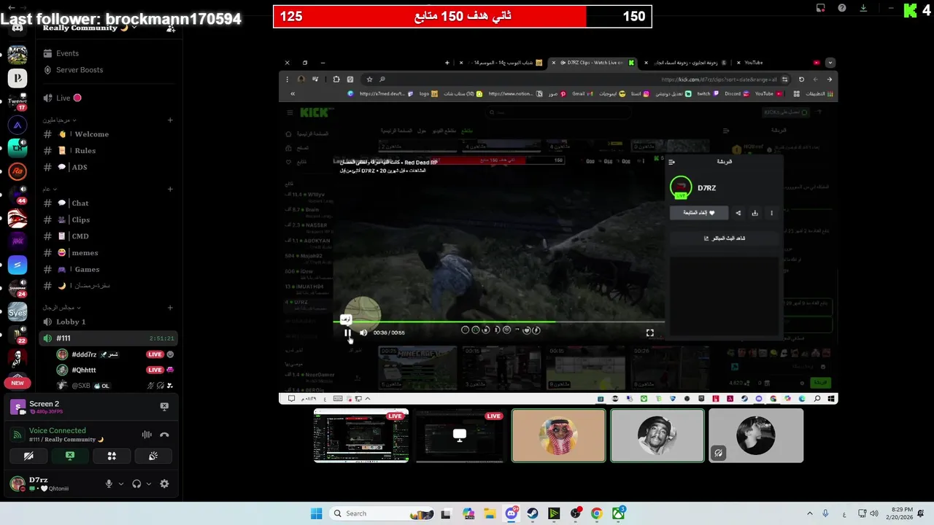The height and width of the screenshot is (525, 934).
Task: Join the Lobby 1 voice channel
Action: (108, 322)
